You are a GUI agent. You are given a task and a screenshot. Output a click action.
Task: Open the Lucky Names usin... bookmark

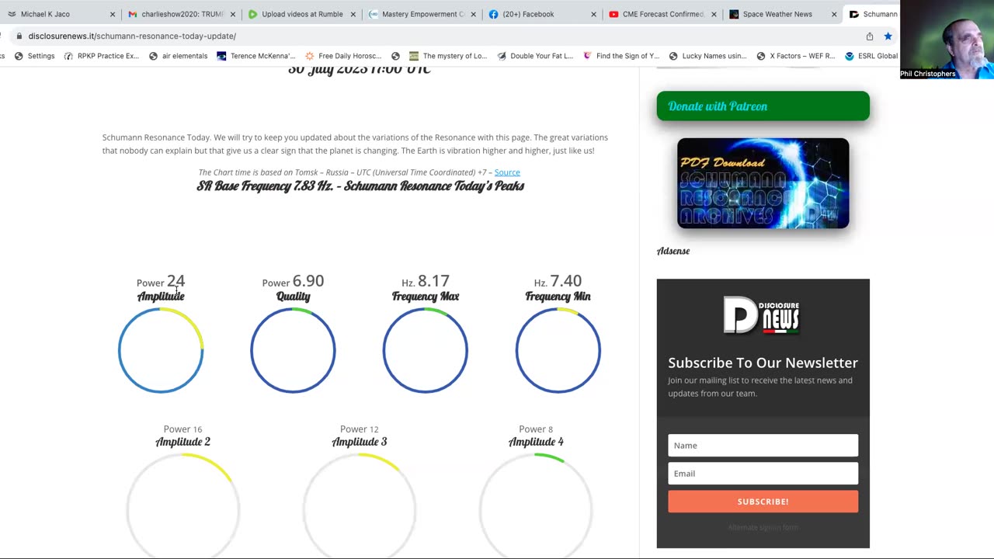[707, 56]
